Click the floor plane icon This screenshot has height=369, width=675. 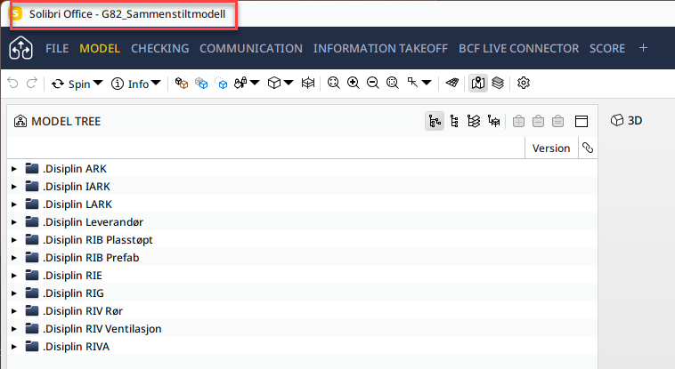452,83
